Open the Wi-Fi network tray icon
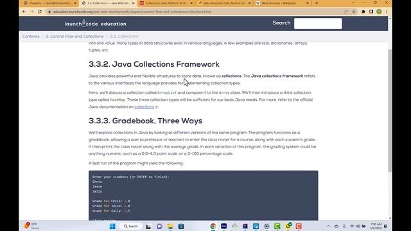 (x=352, y=227)
